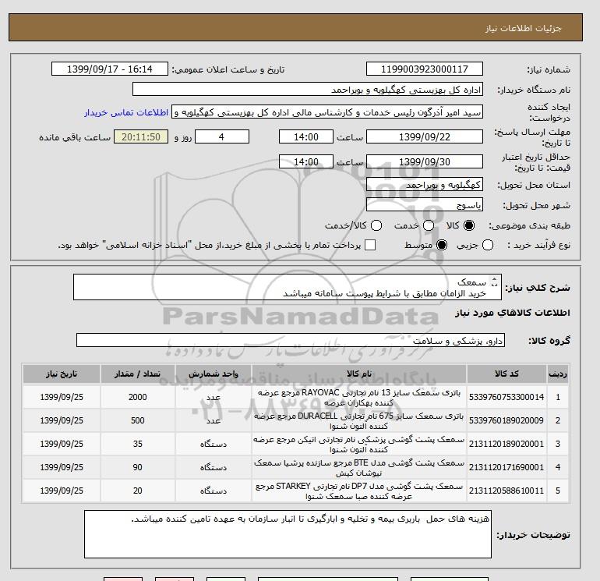The height and width of the screenshot is (581, 600).
Task: Choose the متوسط purchase type radio
Action: (442, 245)
